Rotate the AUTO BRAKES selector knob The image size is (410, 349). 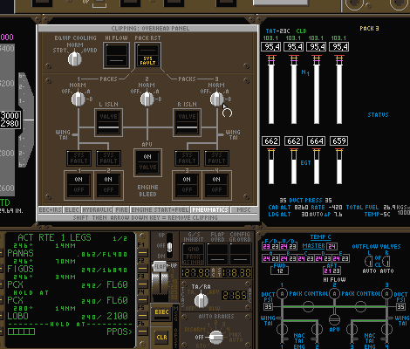coord(216,337)
